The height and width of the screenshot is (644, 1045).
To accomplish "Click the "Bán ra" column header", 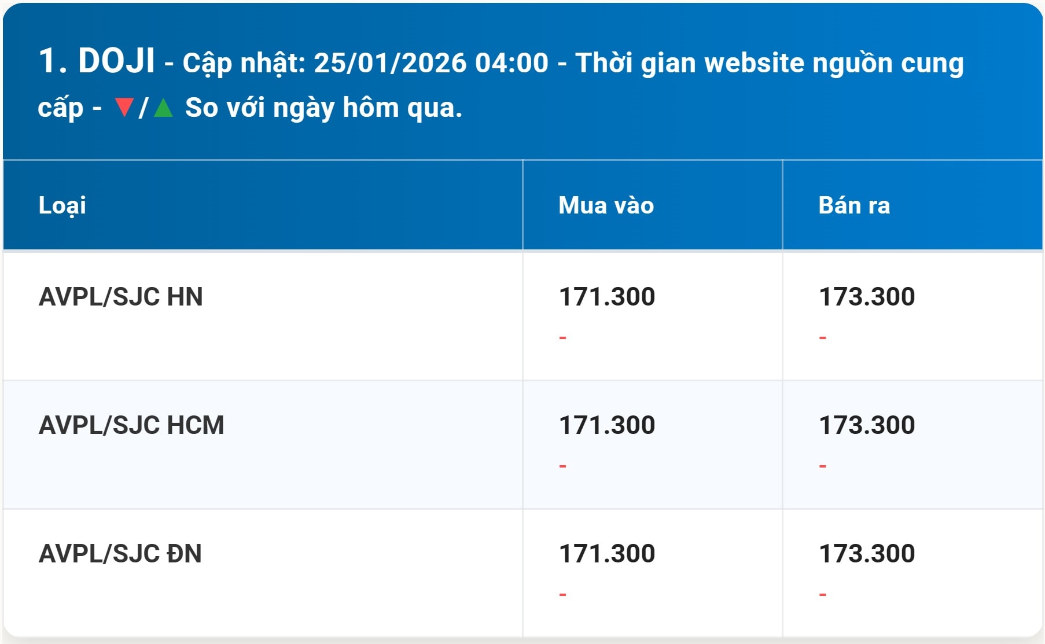I will [x=854, y=205].
